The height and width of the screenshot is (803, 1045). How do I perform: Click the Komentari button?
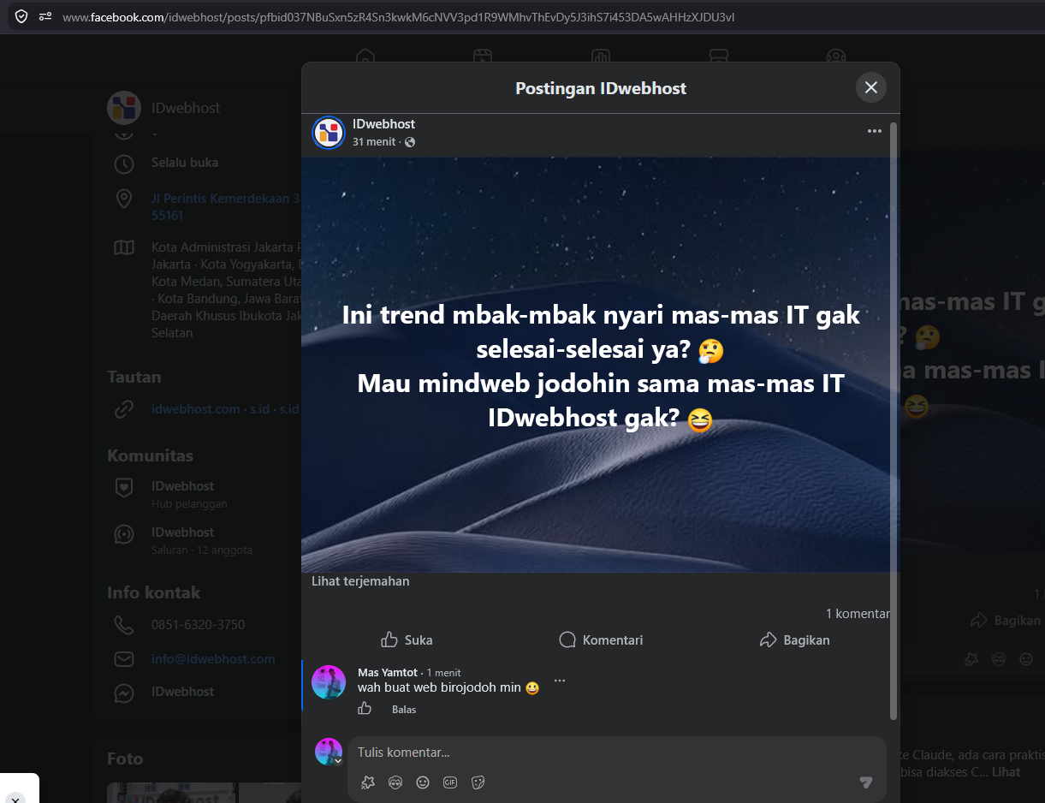pyautogui.click(x=601, y=639)
